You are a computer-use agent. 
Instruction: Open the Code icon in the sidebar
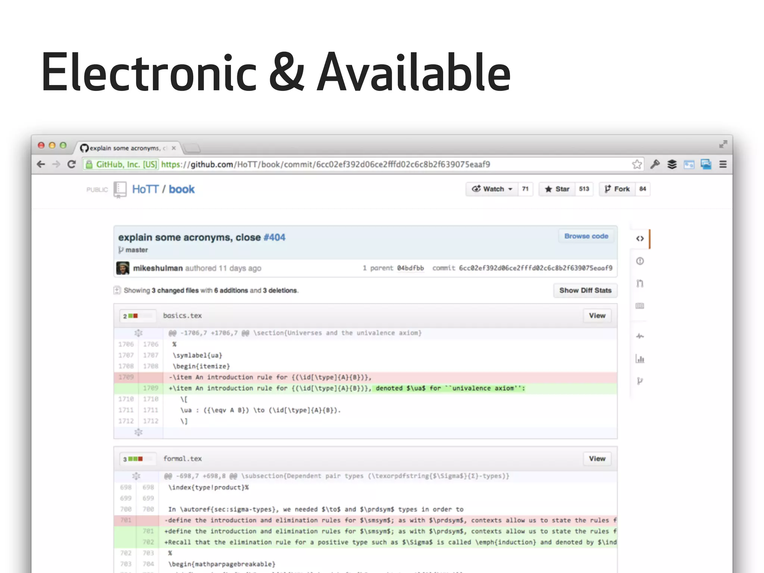640,239
